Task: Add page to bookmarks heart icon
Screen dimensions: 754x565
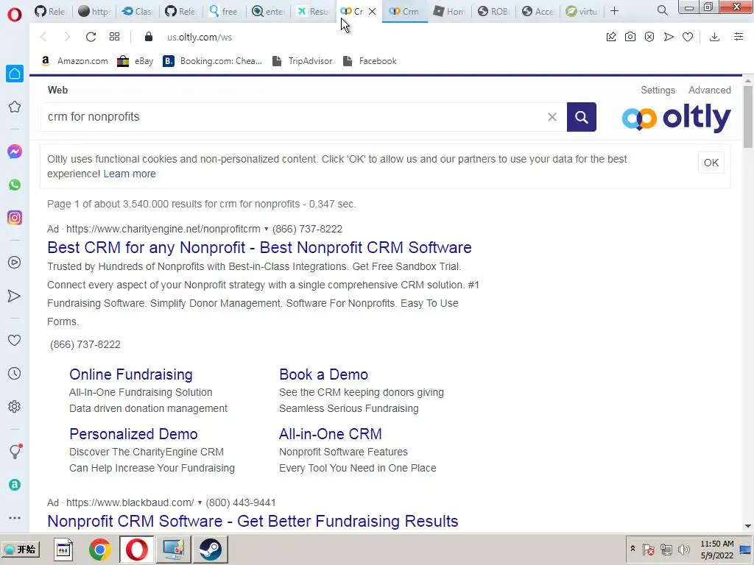Action: pos(688,37)
